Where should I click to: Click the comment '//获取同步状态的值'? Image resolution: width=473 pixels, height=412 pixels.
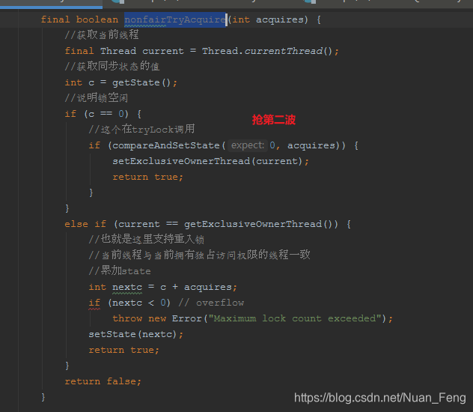click(112, 67)
